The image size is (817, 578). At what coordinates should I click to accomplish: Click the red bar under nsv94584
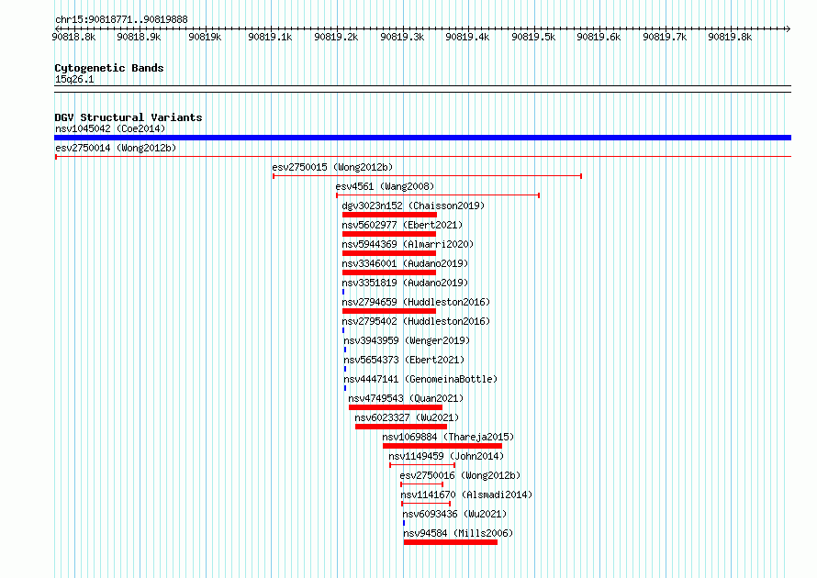coord(451,542)
